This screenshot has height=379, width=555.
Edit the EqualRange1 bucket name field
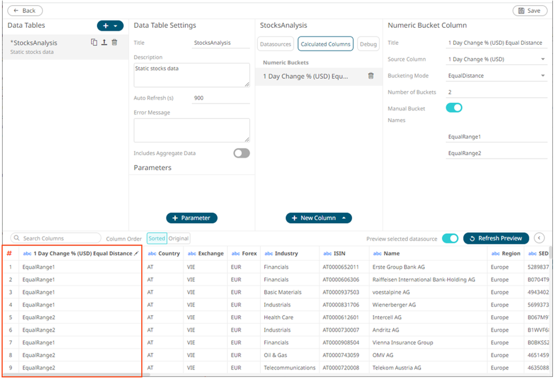tap(496, 137)
